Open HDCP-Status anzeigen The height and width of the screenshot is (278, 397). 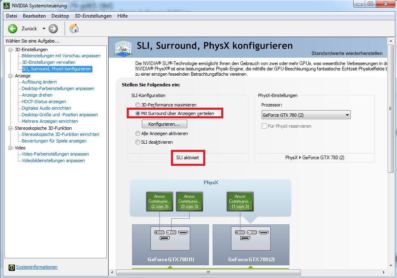click(44, 102)
